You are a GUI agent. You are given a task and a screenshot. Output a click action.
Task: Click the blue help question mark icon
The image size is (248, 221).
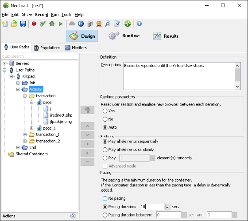pyautogui.click(x=139, y=24)
